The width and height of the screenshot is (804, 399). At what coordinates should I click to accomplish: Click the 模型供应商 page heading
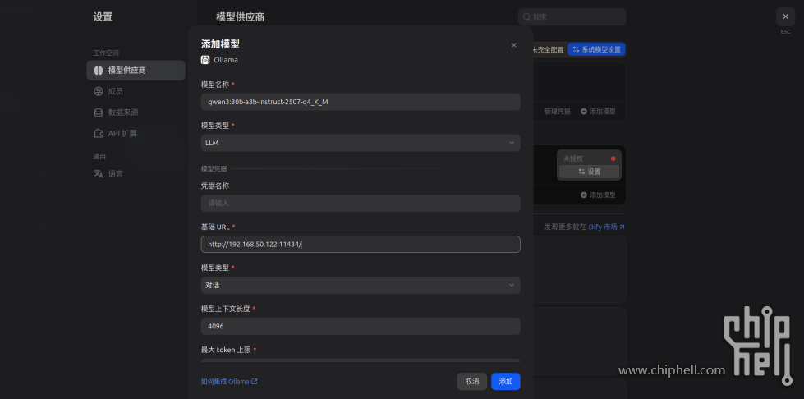point(241,17)
